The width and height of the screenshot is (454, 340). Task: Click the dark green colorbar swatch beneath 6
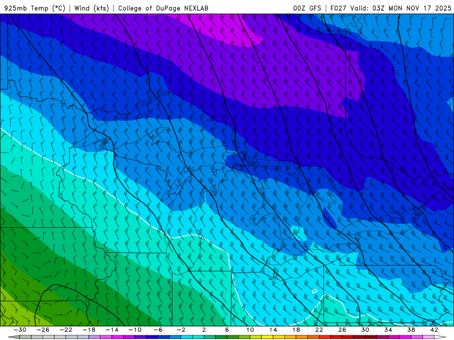(221, 337)
